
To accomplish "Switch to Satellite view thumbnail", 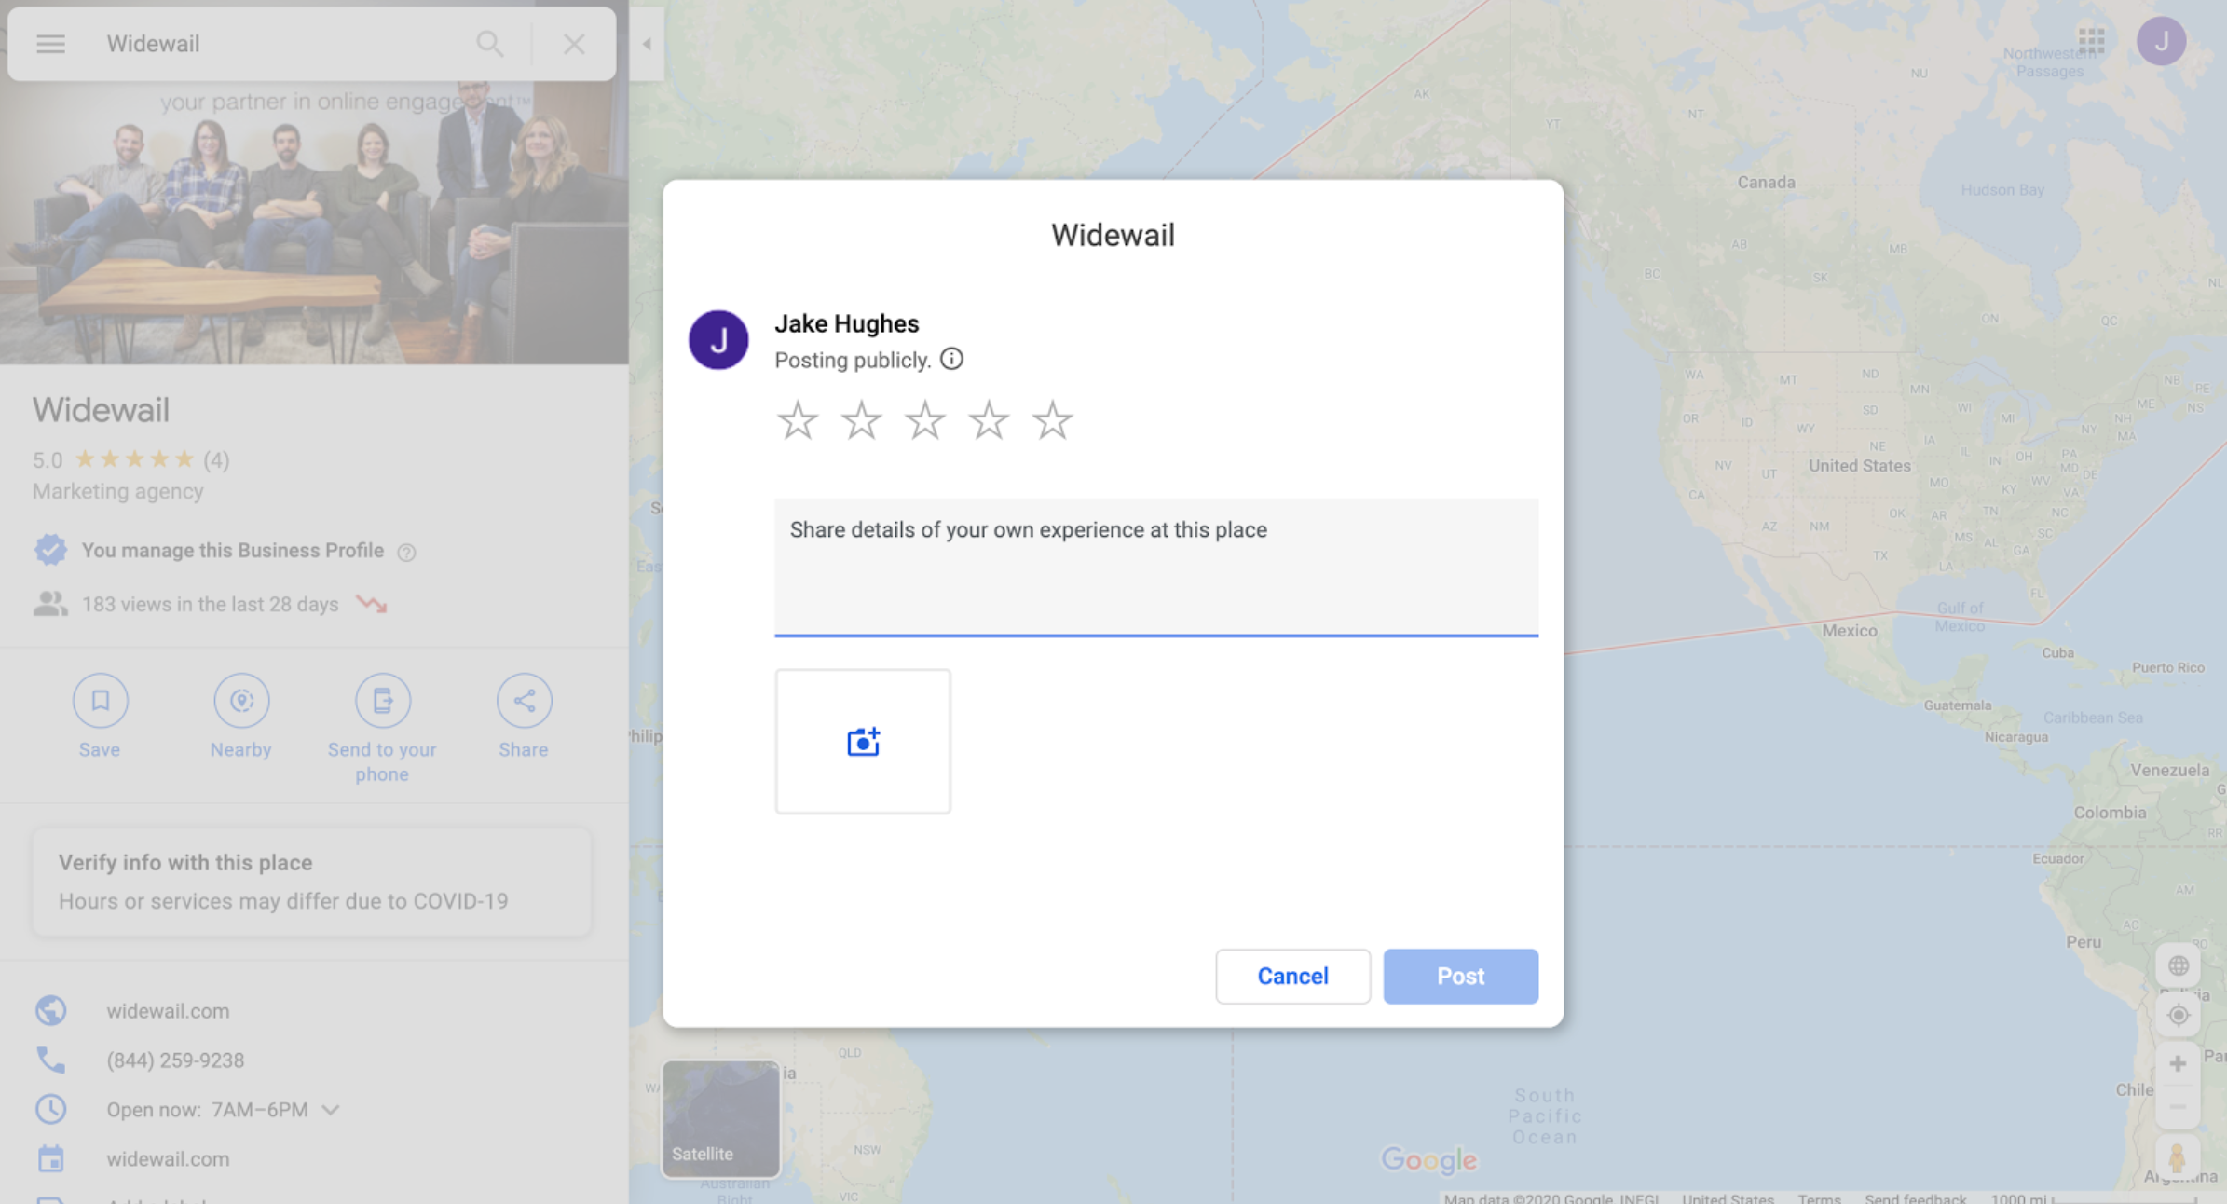I will [x=720, y=1119].
